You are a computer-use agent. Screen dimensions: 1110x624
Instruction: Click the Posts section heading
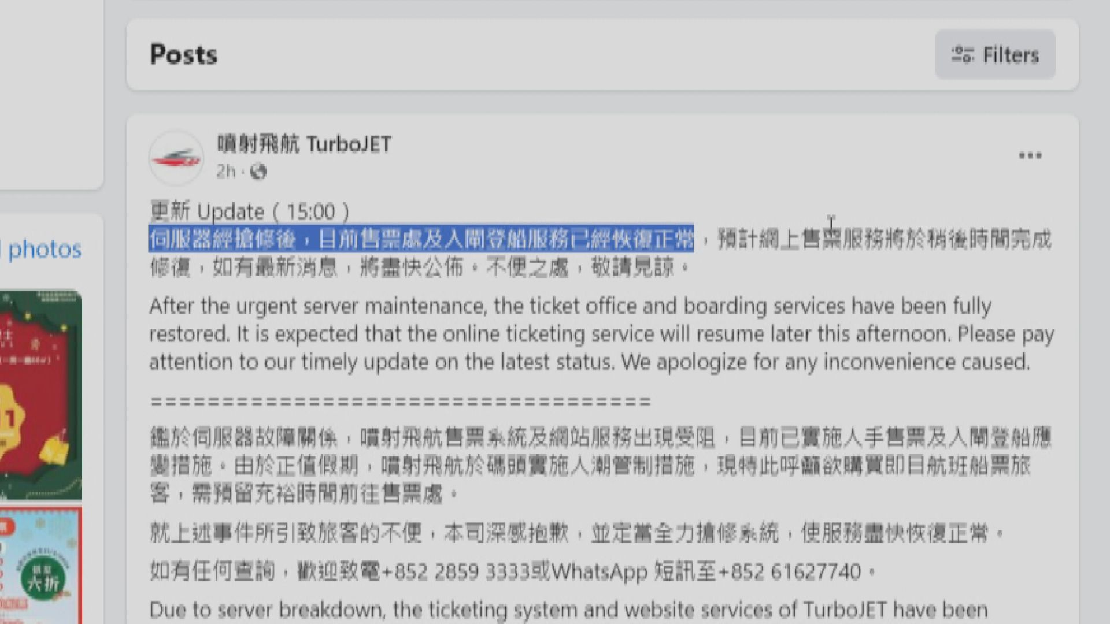pos(183,55)
